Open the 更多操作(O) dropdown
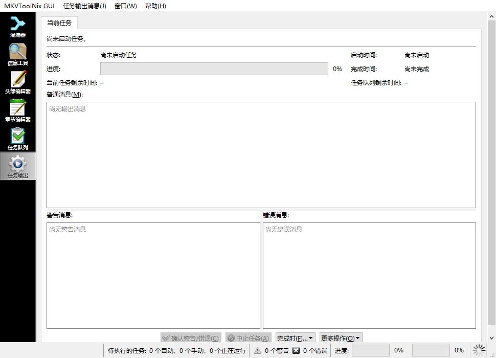 [341, 338]
